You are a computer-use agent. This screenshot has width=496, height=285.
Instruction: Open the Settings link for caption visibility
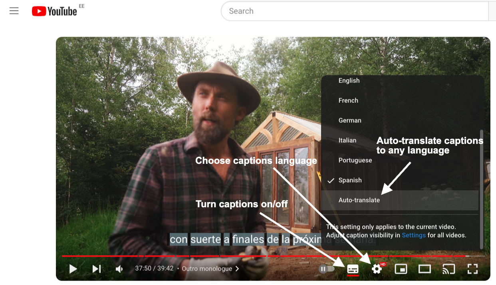(x=414, y=235)
